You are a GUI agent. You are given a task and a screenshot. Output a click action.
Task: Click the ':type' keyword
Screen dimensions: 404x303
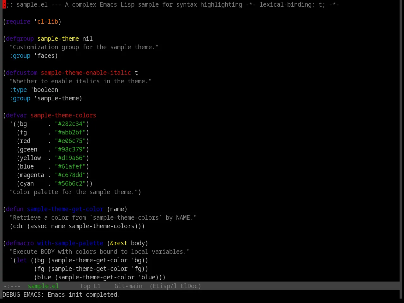coord(18,90)
